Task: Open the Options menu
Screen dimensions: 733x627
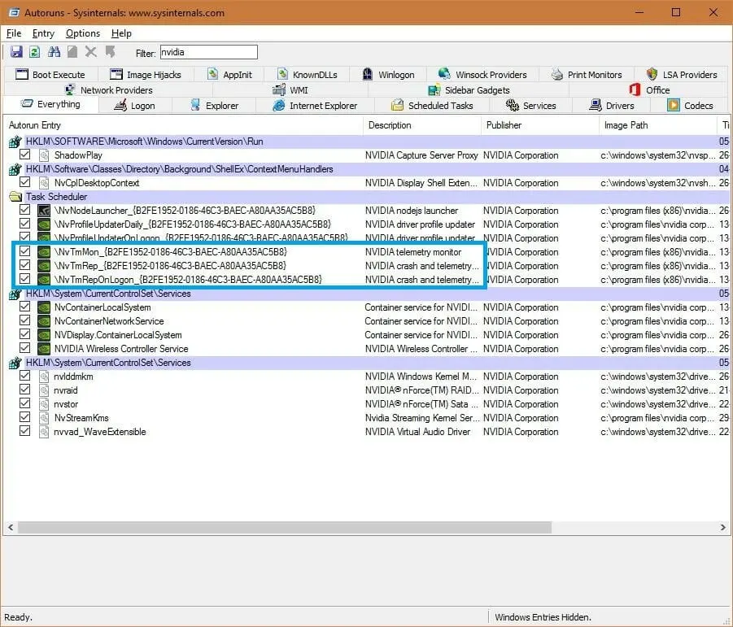Action: (x=83, y=33)
